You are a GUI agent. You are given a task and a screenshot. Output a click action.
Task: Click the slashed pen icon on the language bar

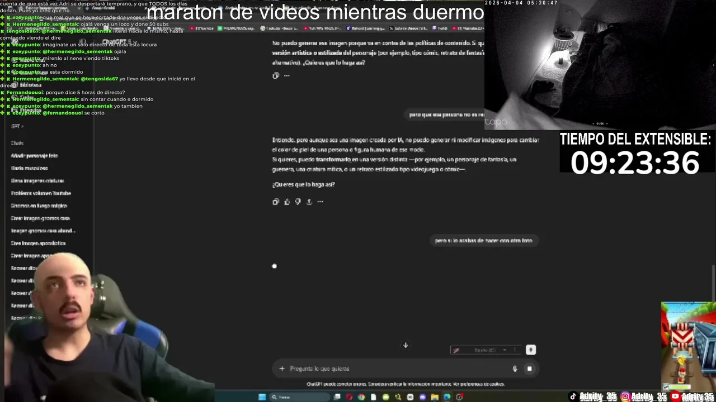pos(456,351)
